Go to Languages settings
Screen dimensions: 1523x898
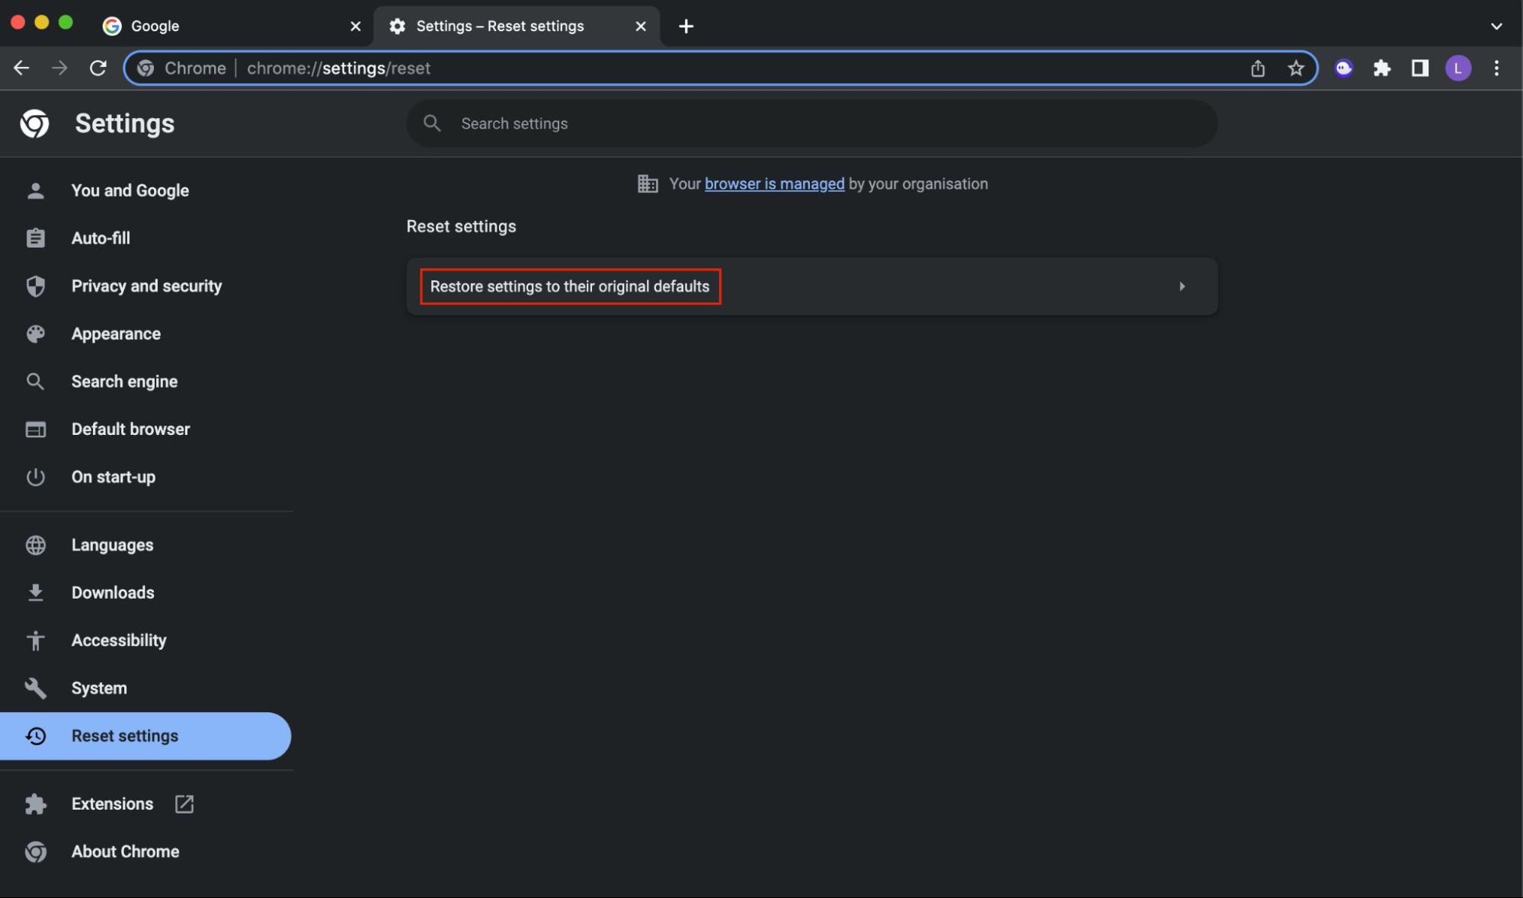coord(146,545)
